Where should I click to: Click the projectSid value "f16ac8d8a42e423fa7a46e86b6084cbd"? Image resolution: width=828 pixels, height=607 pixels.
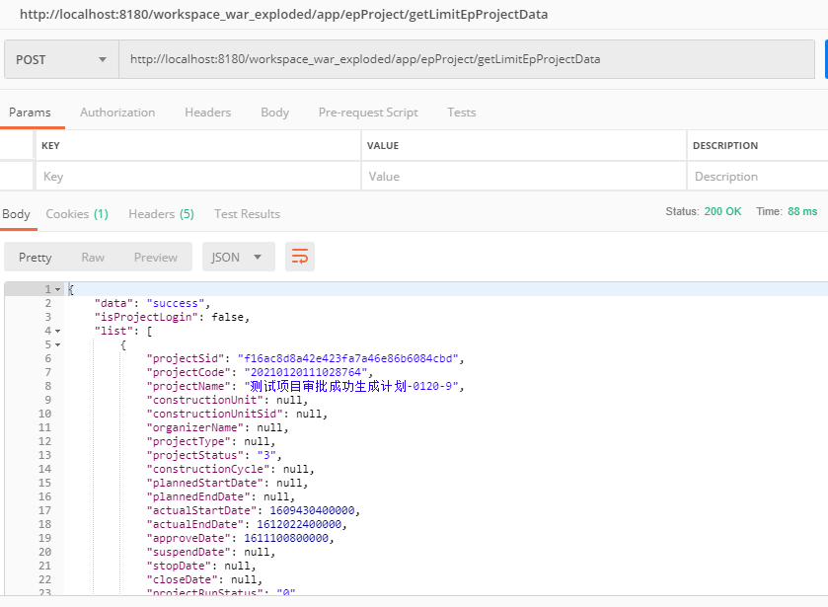[x=348, y=358]
